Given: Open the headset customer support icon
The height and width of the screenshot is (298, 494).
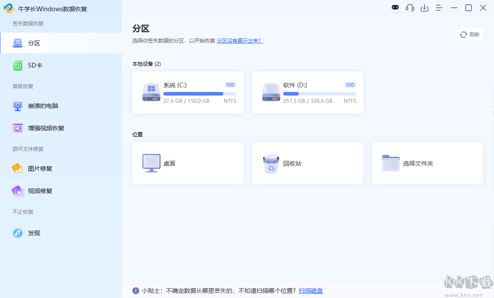Looking at the screenshot, I should click(x=410, y=8).
